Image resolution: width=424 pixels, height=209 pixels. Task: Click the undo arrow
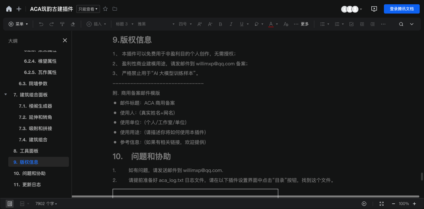click(x=41, y=24)
